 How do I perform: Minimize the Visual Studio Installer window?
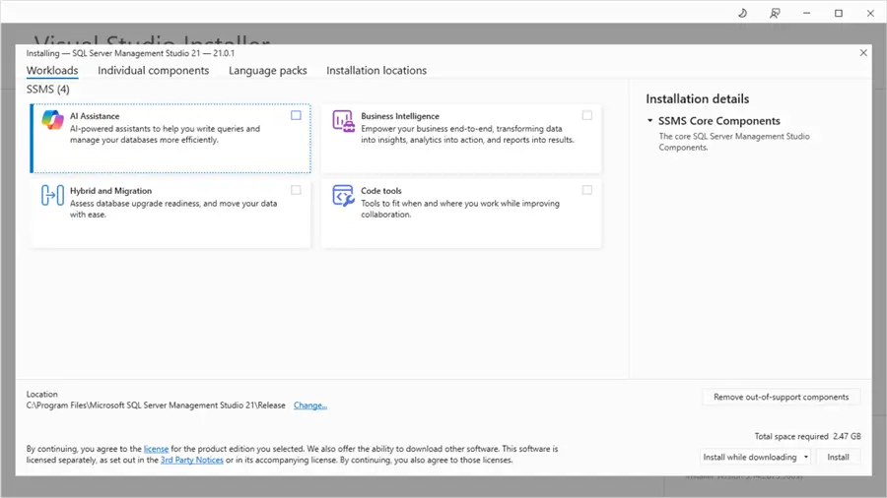click(x=806, y=13)
